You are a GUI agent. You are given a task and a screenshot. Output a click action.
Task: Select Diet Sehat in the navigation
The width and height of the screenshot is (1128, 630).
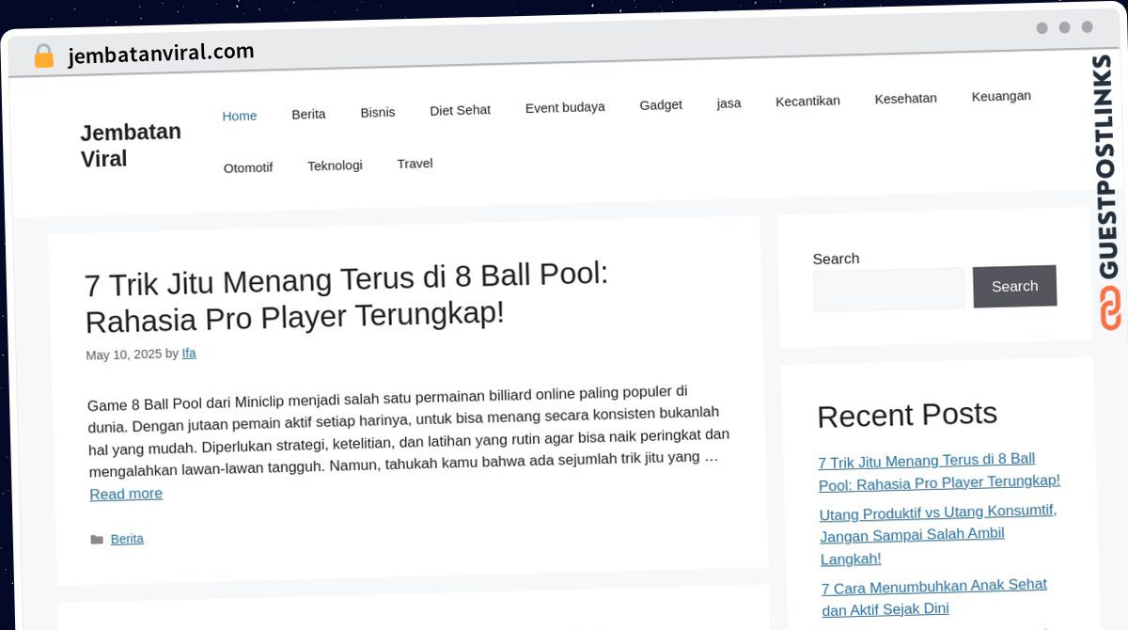coord(460,110)
